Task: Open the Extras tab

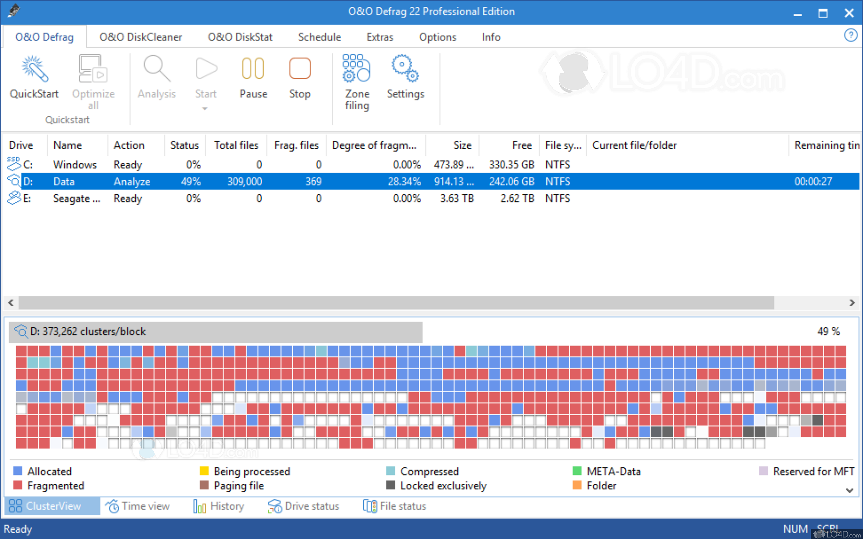Action: click(x=380, y=37)
